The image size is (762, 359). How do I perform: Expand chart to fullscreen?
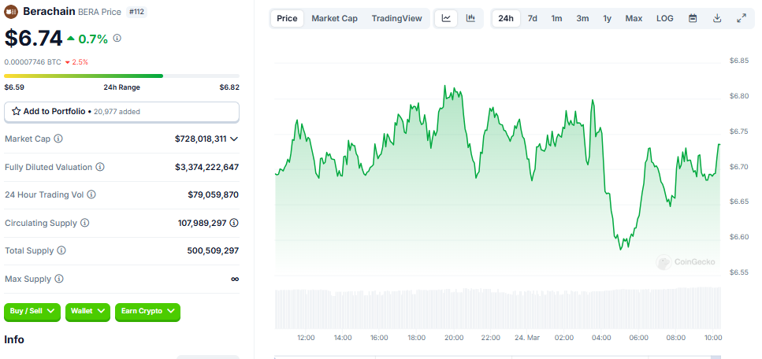742,18
